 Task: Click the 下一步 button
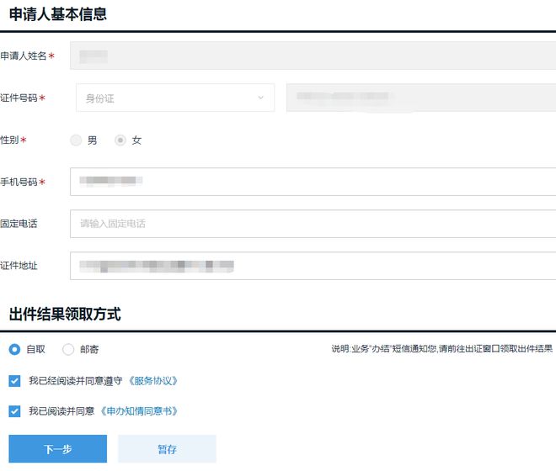(x=58, y=448)
